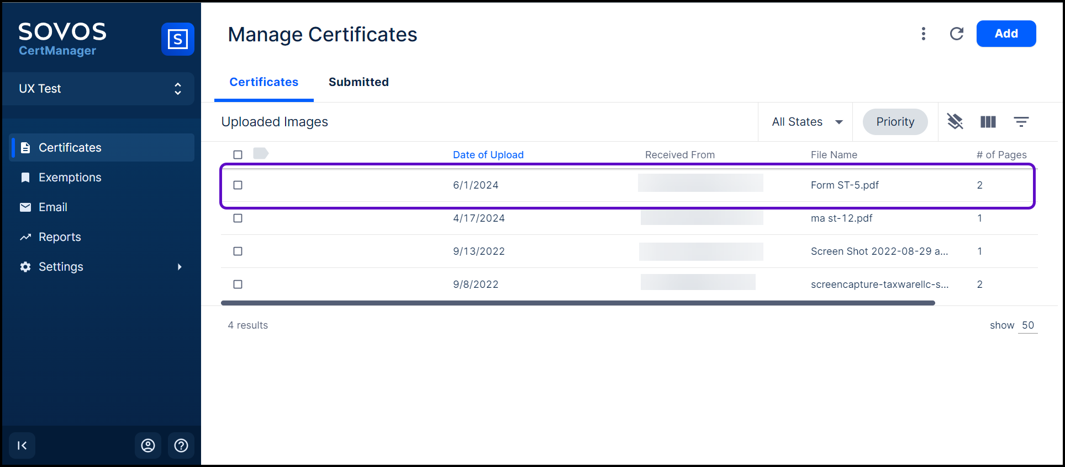Select the ma st-12.pdf row checkbox
Screen dimensions: 1065x467
(x=238, y=218)
